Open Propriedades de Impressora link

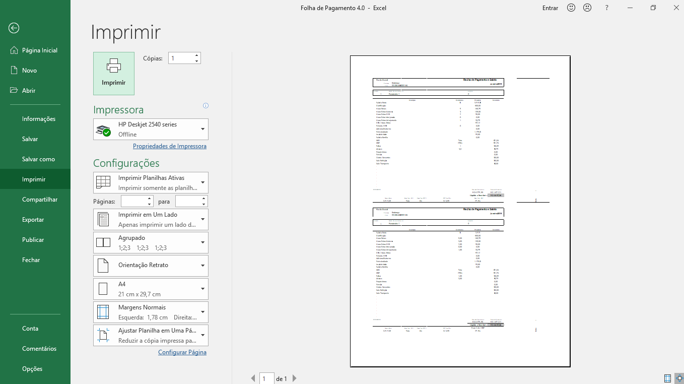tap(170, 146)
